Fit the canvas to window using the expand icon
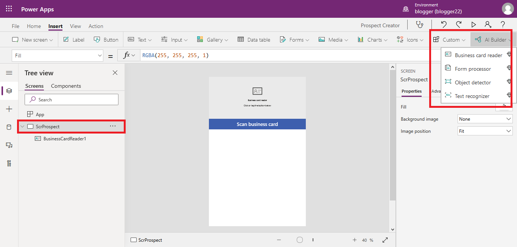The image size is (517, 247). [x=385, y=240]
